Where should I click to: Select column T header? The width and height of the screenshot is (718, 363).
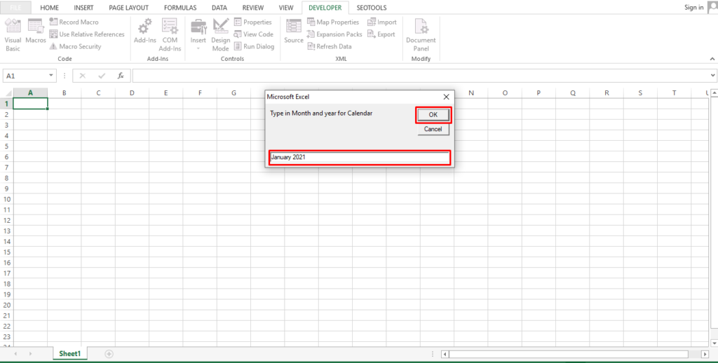pyautogui.click(x=674, y=93)
